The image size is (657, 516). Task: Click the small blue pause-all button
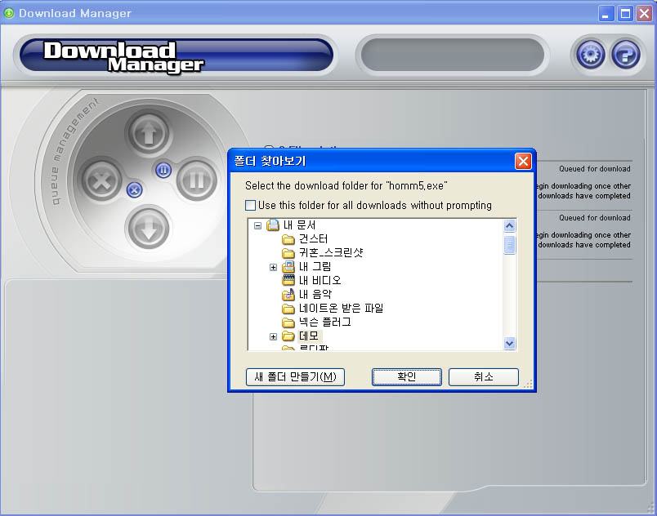point(163,170)
